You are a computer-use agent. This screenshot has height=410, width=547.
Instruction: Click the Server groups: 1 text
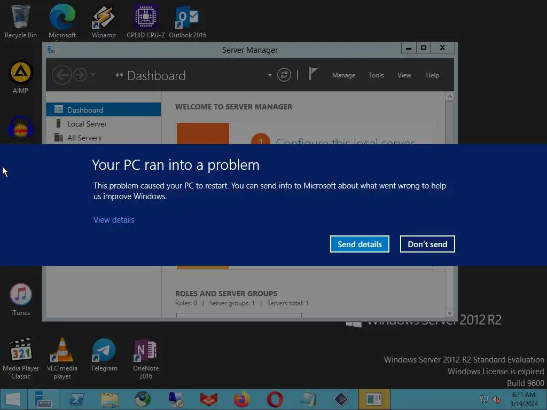tap(232, 303)
